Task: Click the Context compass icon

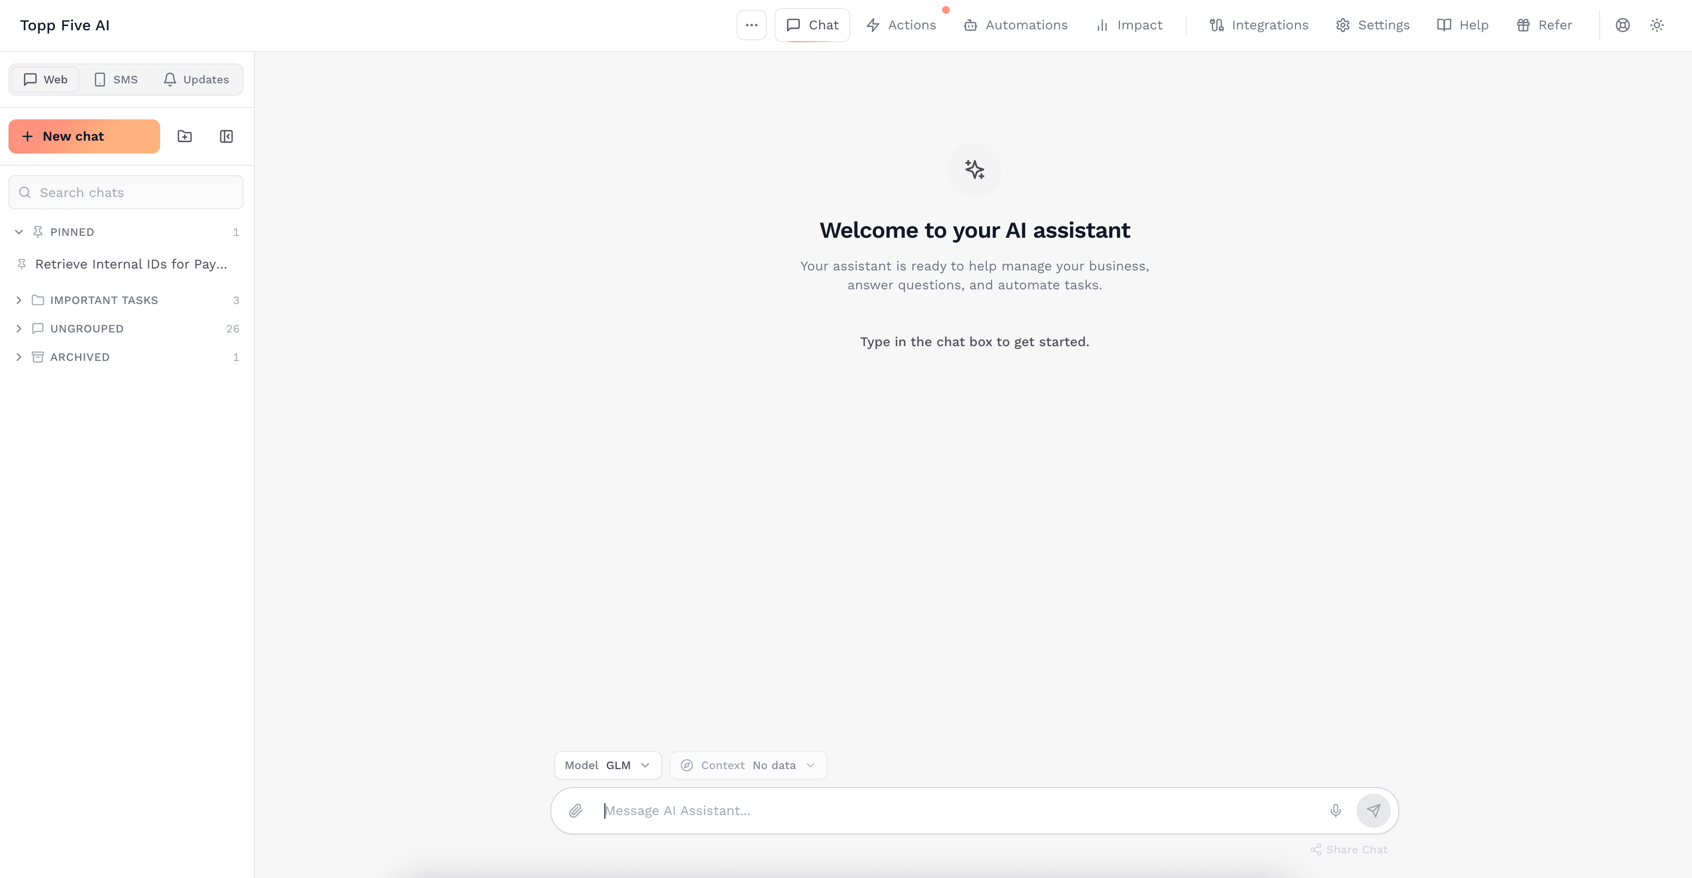Action: 687,765
